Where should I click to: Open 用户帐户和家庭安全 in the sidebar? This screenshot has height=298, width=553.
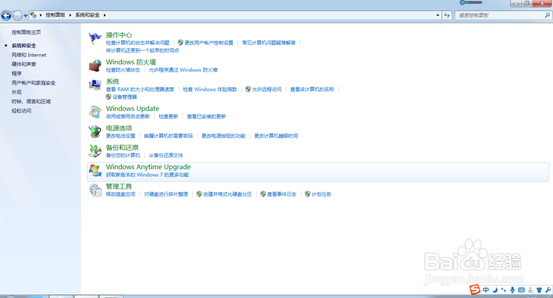point(34,83)
